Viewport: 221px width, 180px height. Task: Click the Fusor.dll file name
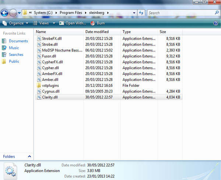pyautogui.click(x=49, y=56)
